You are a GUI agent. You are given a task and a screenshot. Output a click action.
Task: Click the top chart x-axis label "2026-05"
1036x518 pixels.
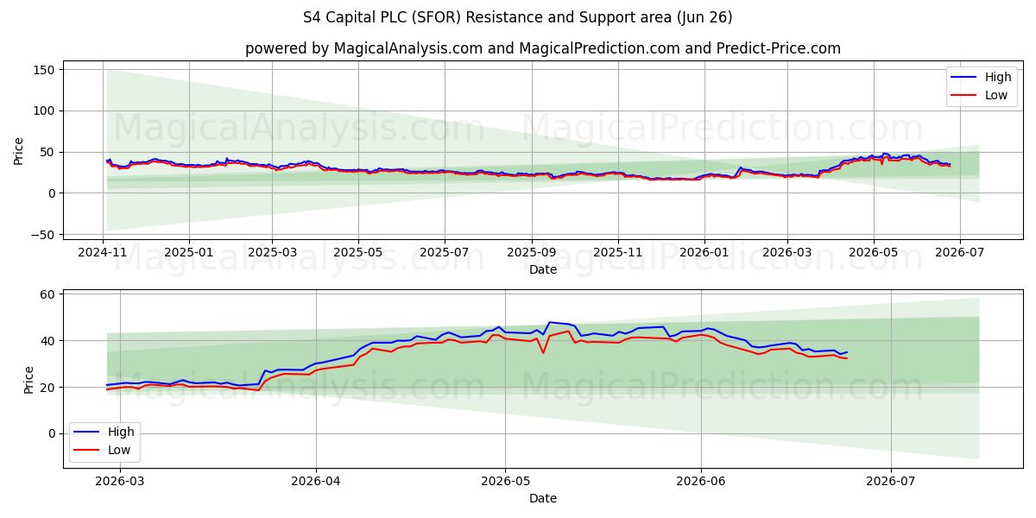873,252
